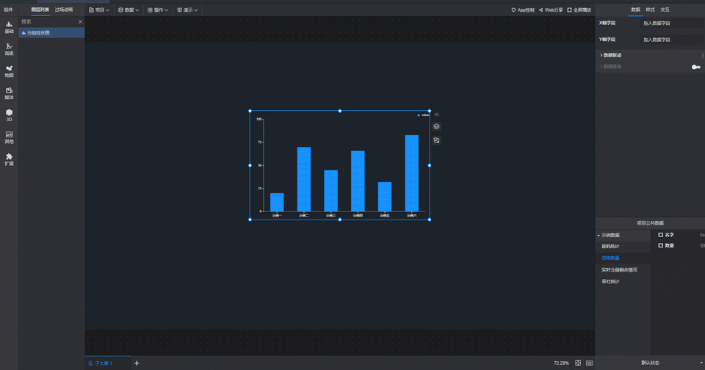
Task: Switch to the 数据 tab in right panel
Action: (x=635, y=10)
